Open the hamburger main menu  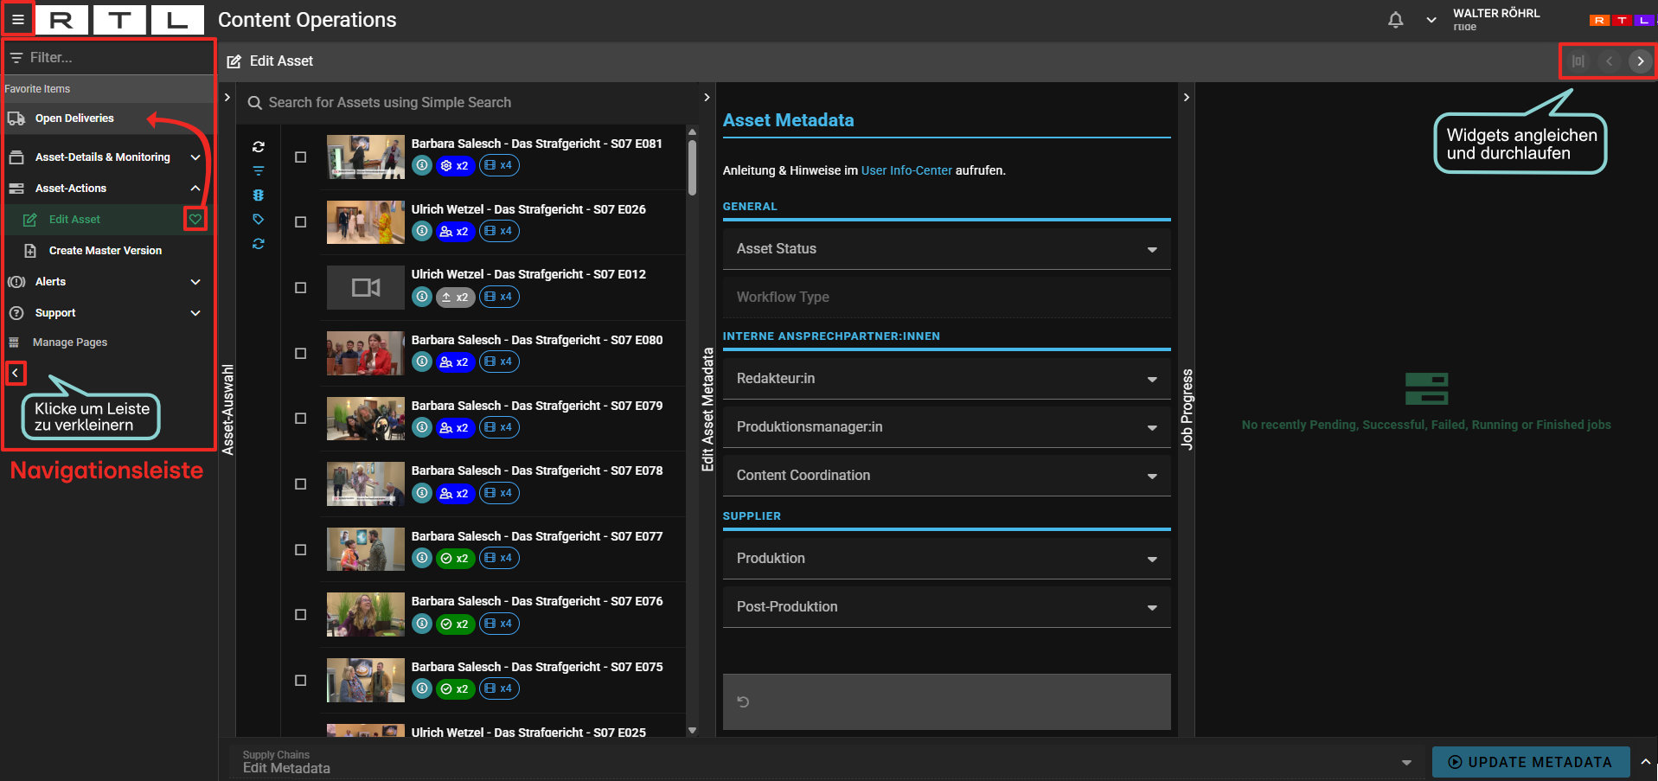17,19
